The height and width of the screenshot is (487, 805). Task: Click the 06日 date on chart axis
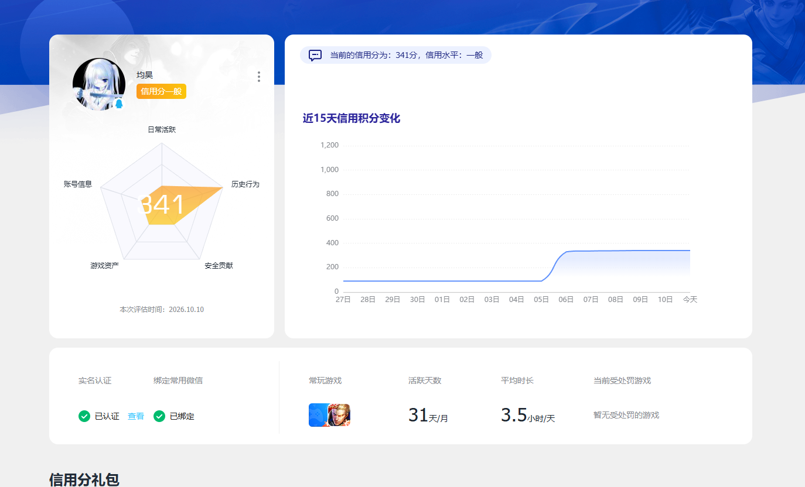pyautogui.click(x=566, y=299)
